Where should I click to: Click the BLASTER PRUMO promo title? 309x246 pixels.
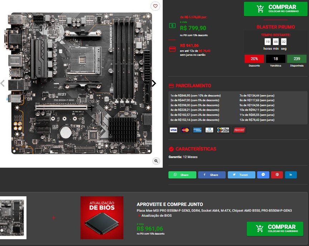pos(275,27)
